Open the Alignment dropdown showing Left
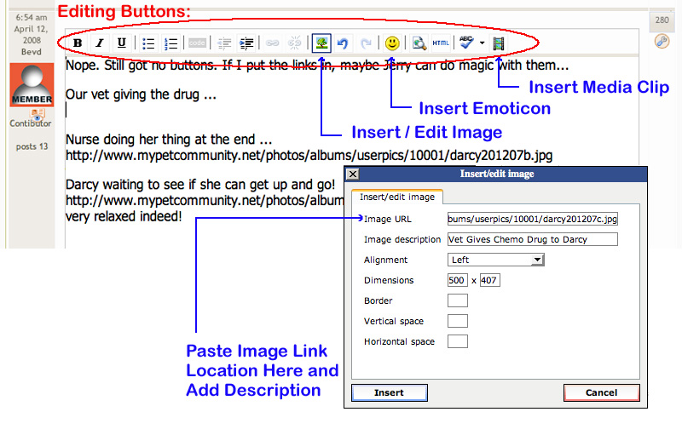This screenshot has width=682, height=429. pyautogui.click(x=496, y=260)
